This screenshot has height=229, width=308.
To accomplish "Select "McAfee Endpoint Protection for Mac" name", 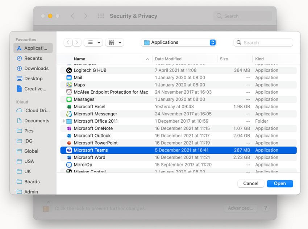I will tap(111, 92).
